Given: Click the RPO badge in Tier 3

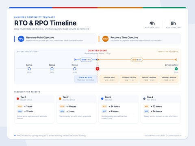Looking at the screenshot, I should [104, 111].
